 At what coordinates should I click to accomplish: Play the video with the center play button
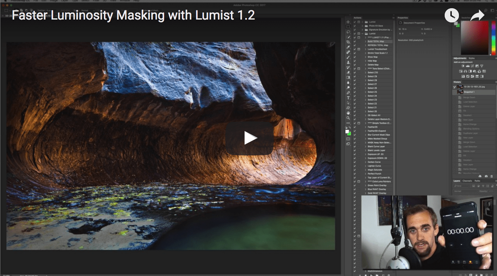tap(249, 138)
